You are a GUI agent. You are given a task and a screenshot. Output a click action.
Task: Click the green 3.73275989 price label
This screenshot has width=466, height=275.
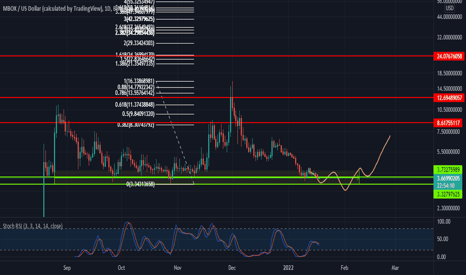click(448, 170)
